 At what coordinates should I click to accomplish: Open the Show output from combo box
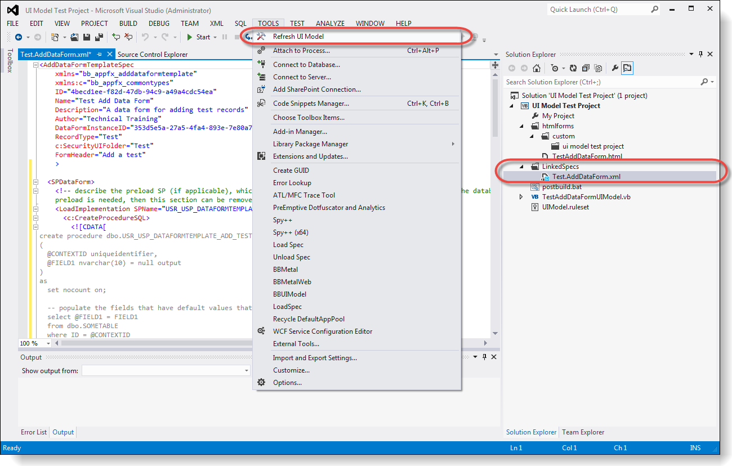[x=166, y=370]
